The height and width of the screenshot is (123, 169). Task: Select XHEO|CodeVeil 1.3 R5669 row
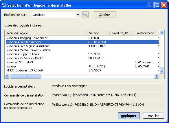click(82, 70)
